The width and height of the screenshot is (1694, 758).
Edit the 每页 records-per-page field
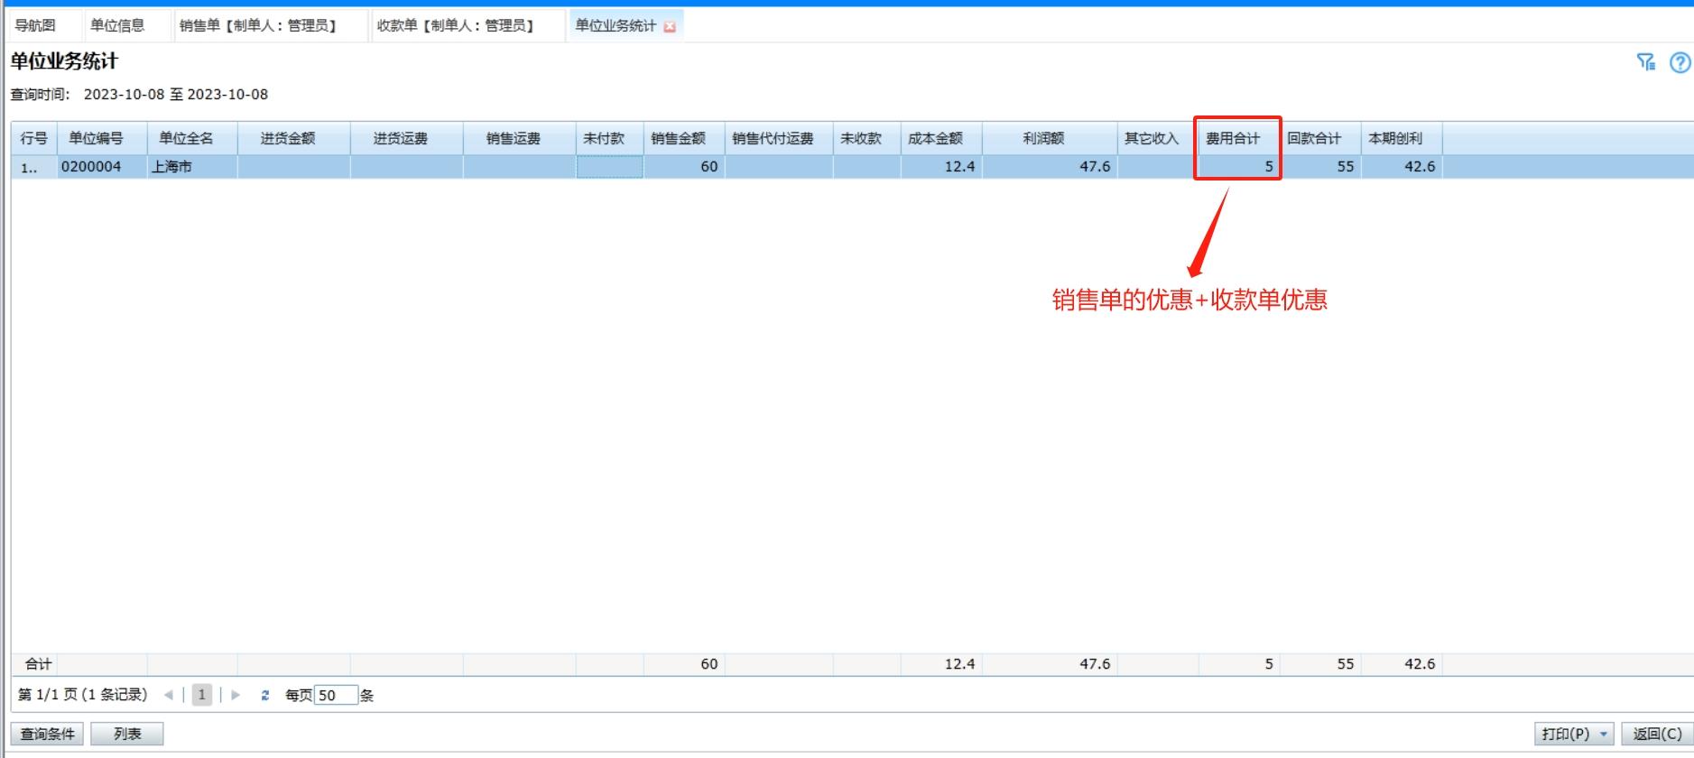[x=335, y=695]
